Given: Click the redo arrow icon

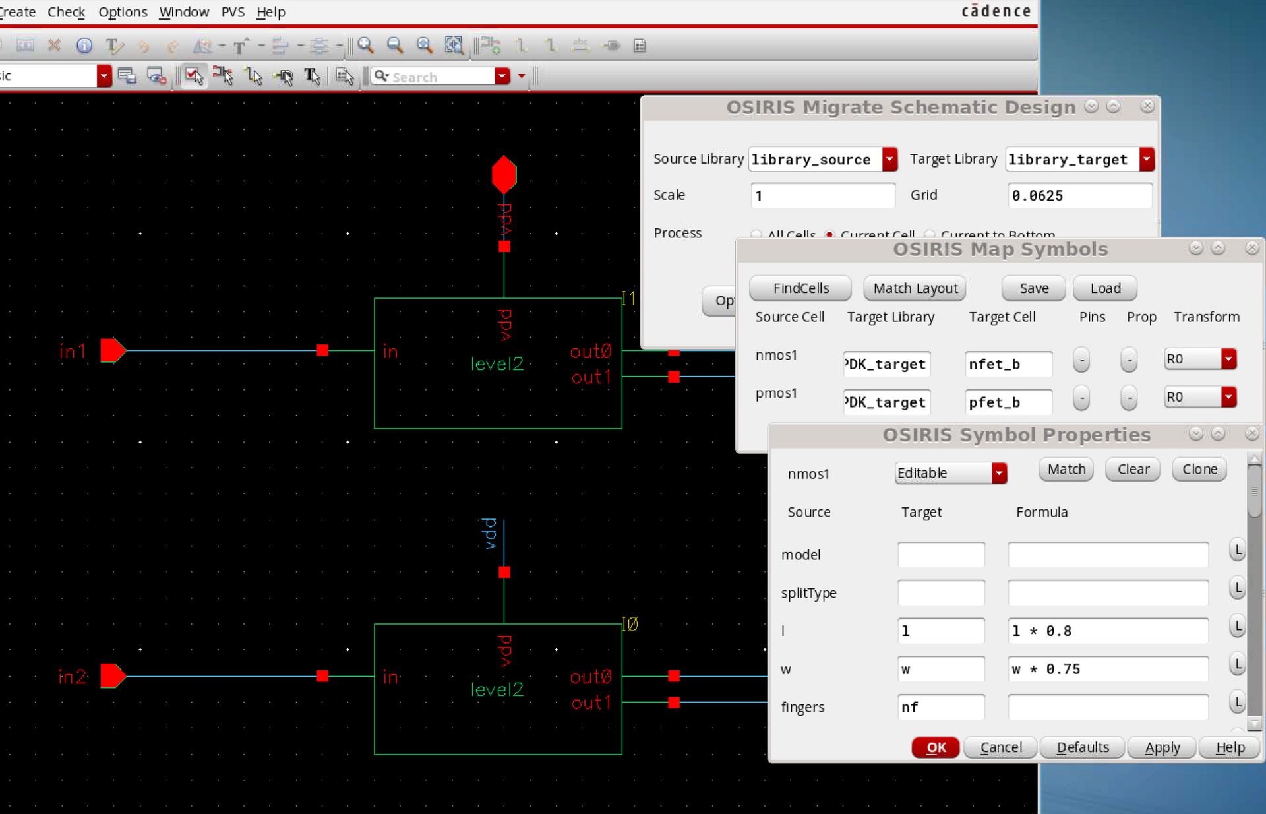Looking at the screenshot, I should click(x=172, y=46).
